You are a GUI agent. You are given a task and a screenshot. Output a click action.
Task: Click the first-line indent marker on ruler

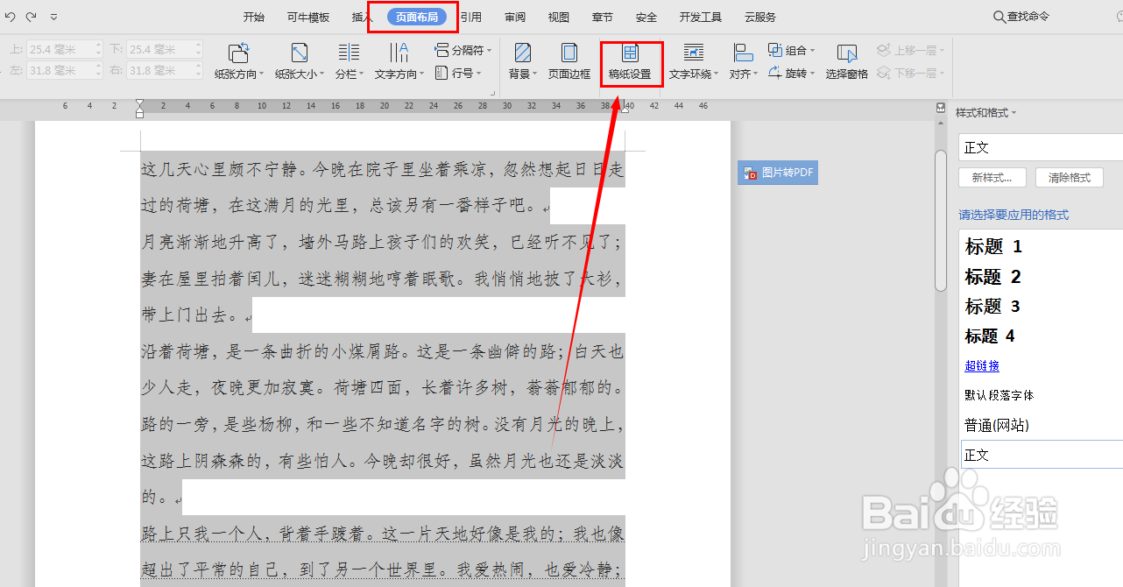140,103
